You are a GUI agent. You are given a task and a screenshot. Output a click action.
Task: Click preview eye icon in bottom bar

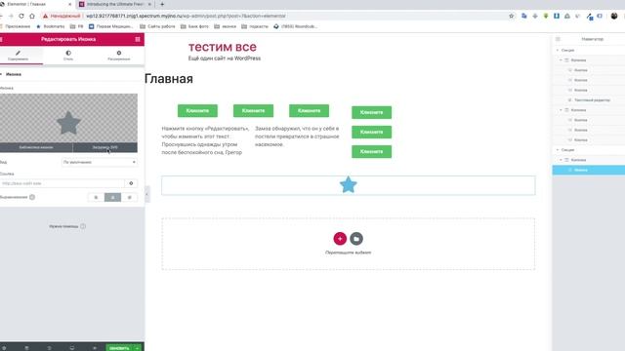point(95,348)
